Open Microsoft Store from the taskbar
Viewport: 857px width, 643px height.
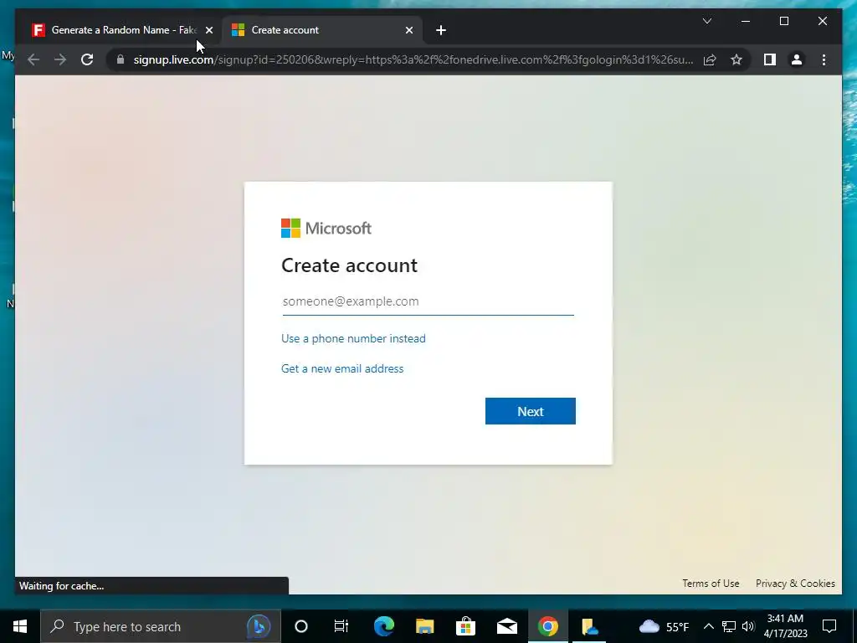click(465, 626)
